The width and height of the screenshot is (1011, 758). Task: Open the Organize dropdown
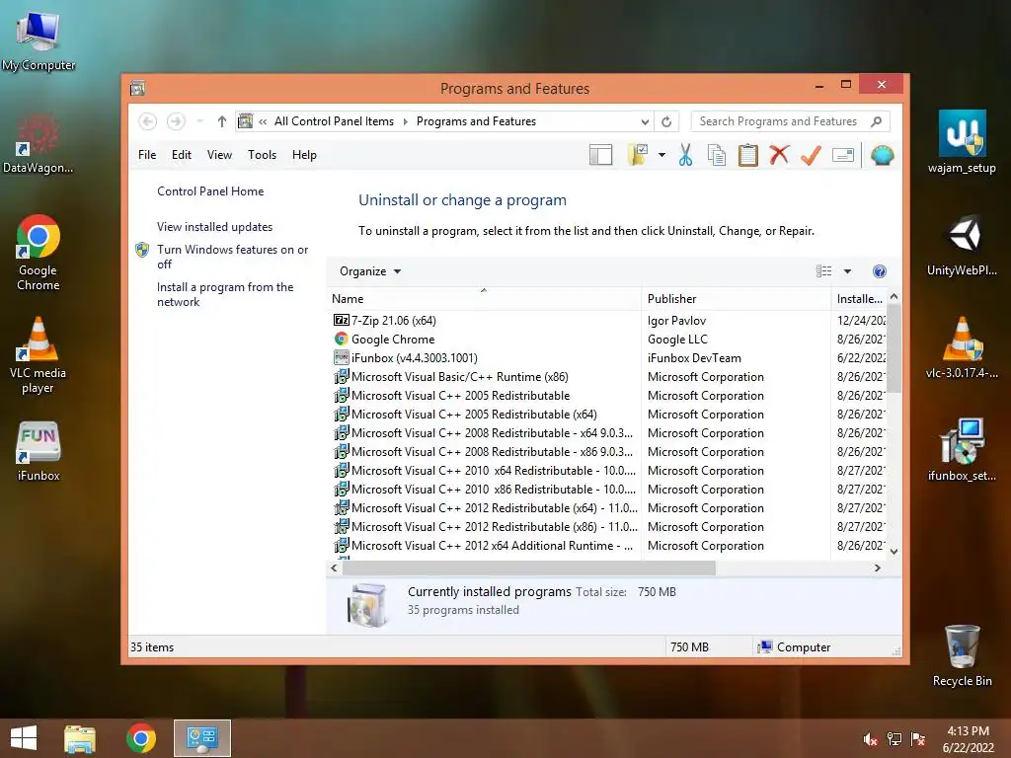(x=370, y=271)
